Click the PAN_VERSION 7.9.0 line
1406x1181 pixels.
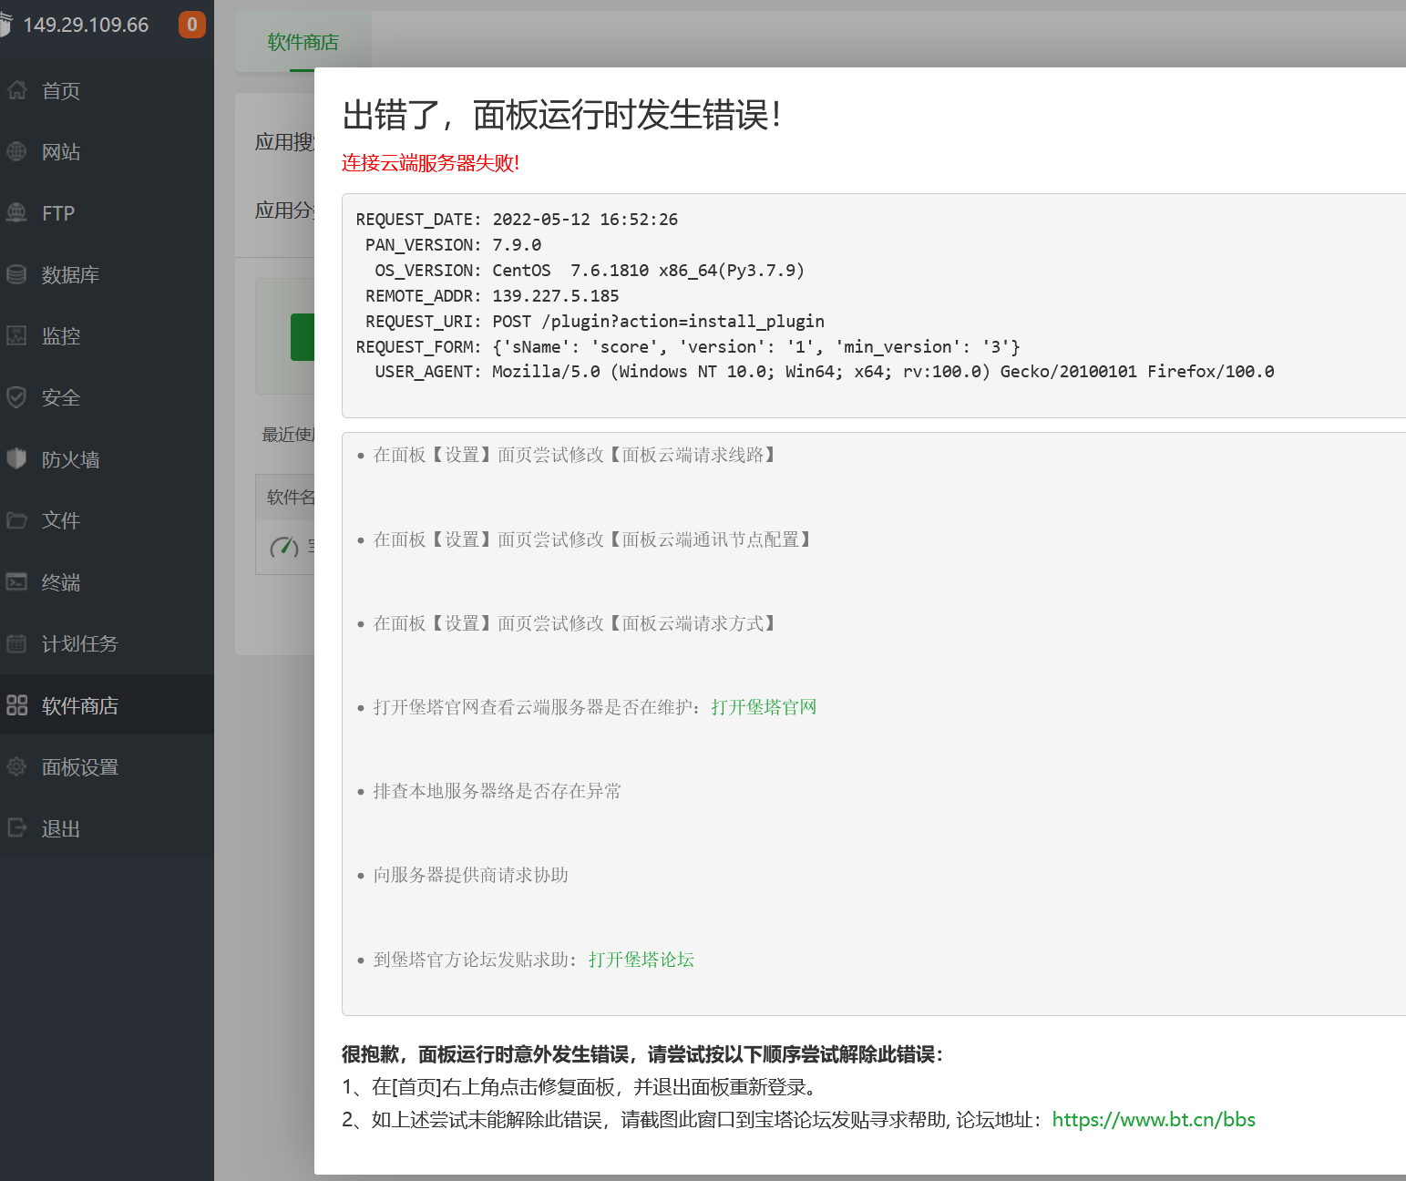(453, 245)
